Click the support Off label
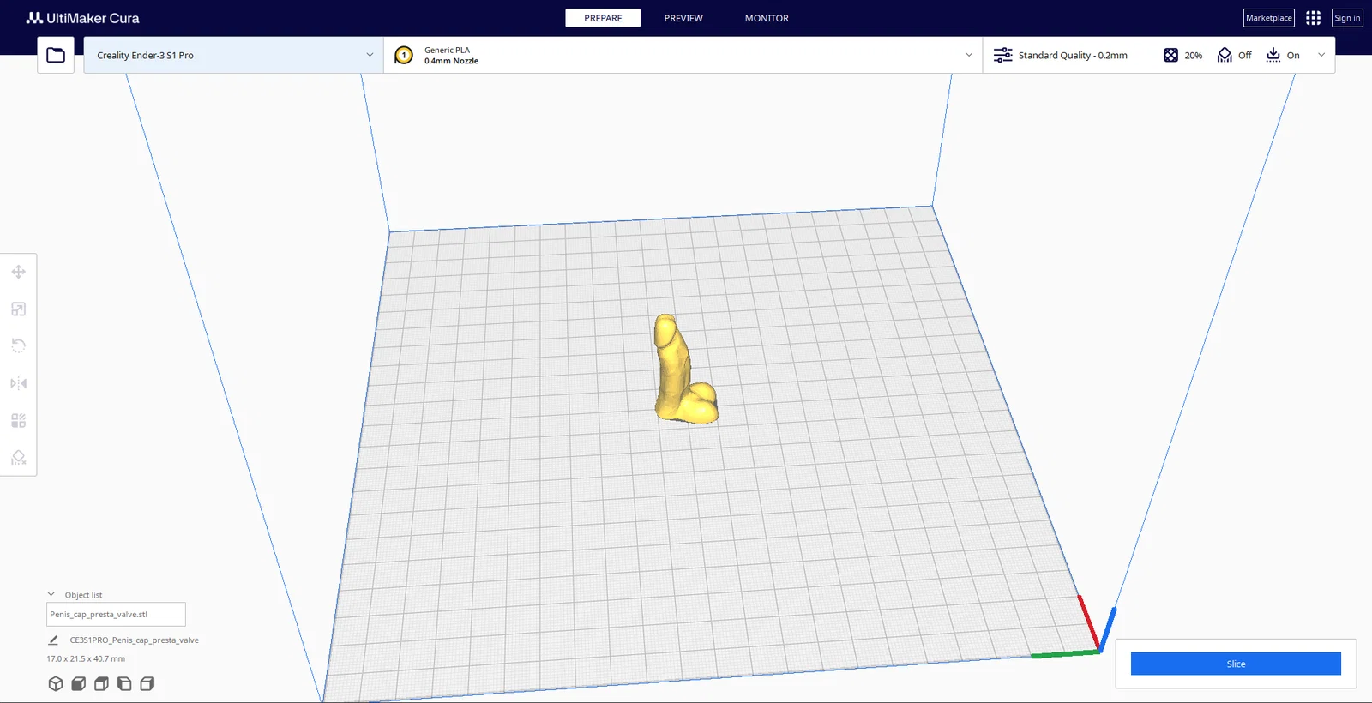The image size is (1372, 703). coord(1245,56)
